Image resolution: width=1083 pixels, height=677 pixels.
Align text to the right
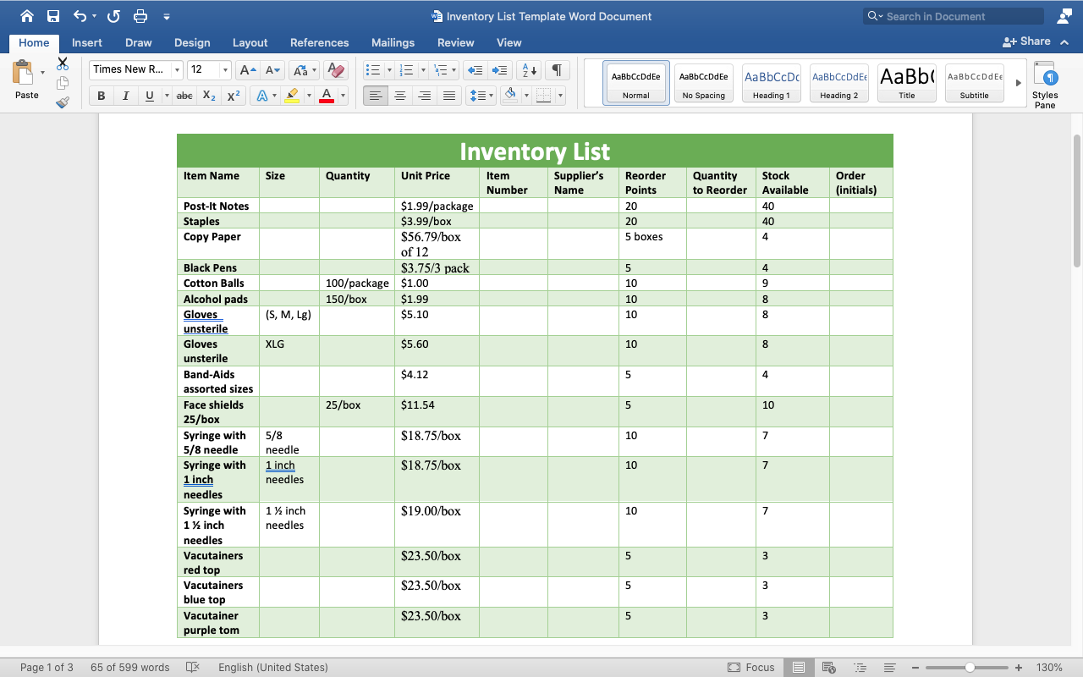[425, 96]
